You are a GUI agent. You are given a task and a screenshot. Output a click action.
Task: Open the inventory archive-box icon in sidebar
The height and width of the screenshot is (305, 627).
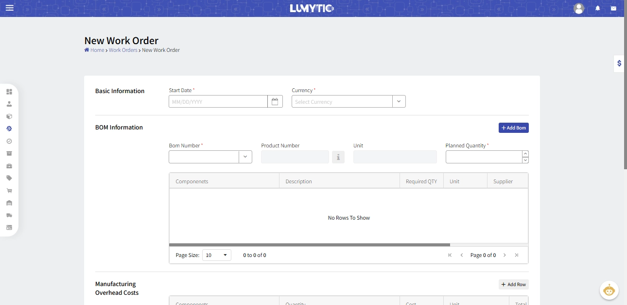(x=9, y=153)
